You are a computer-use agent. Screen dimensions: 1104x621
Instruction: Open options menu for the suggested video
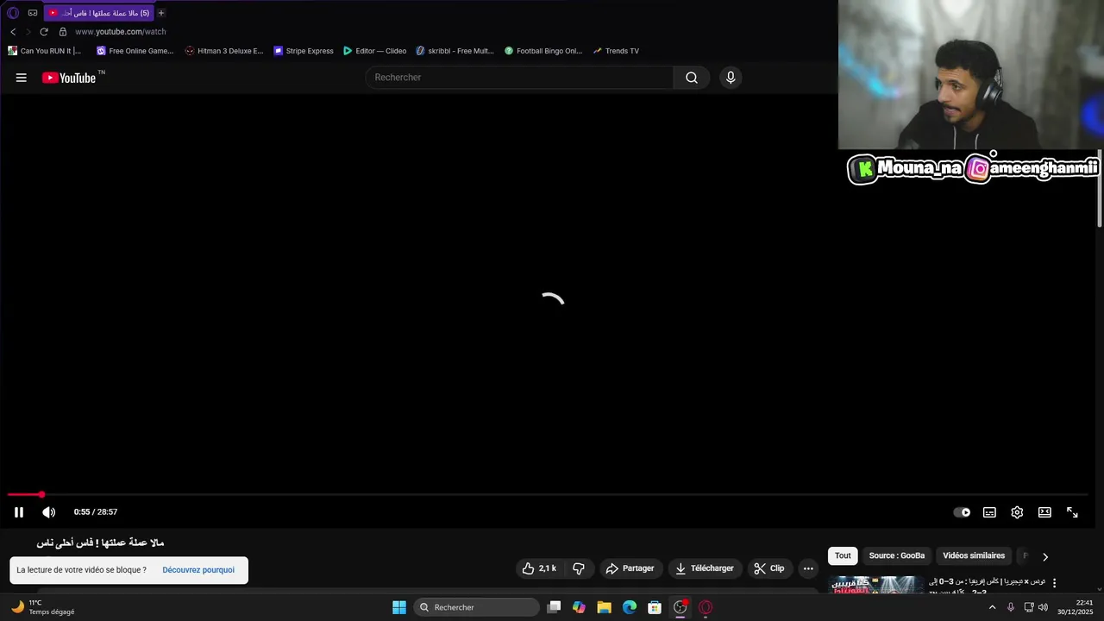click(x=1054, y=584)
